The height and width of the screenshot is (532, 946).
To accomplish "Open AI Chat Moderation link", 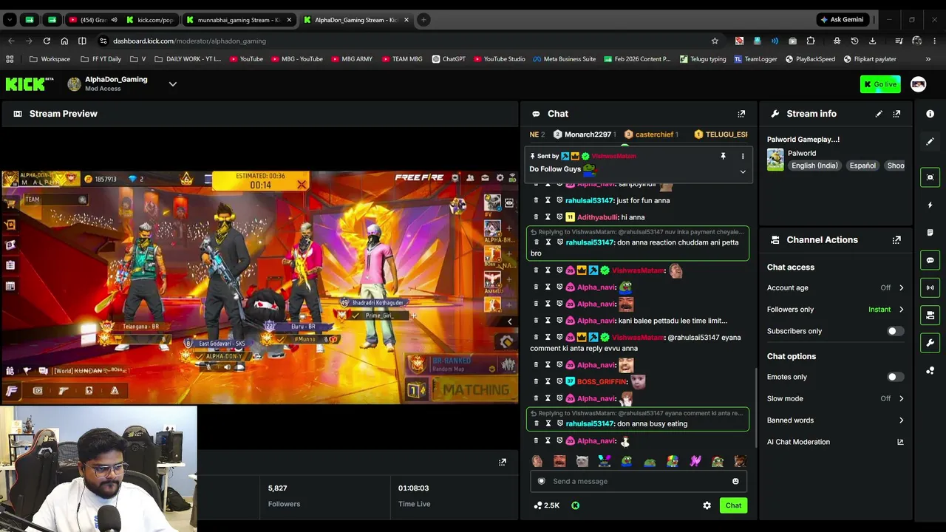I will (835, 442).
